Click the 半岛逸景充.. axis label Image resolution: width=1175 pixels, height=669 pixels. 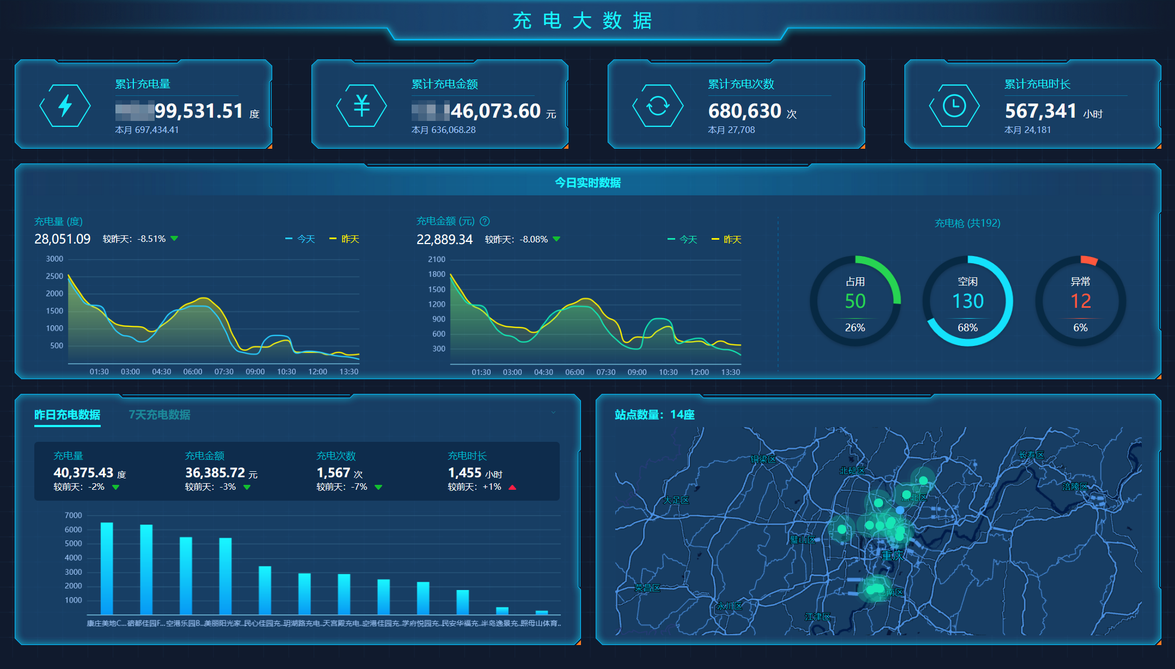click(x=501, y=623)
